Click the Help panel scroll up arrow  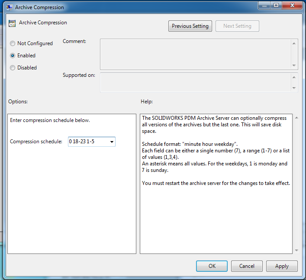[296, 118]
